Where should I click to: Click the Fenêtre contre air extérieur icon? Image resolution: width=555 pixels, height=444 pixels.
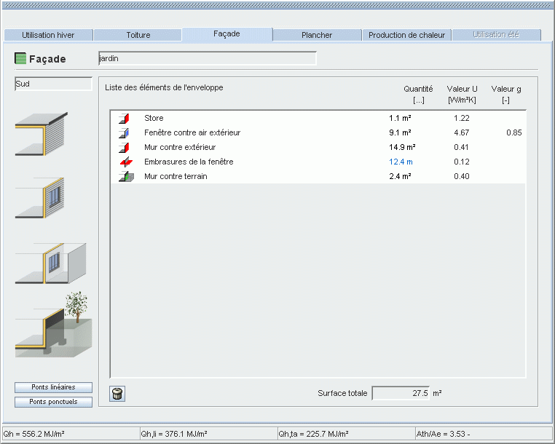pyautogui.click(x=125, y=132)
